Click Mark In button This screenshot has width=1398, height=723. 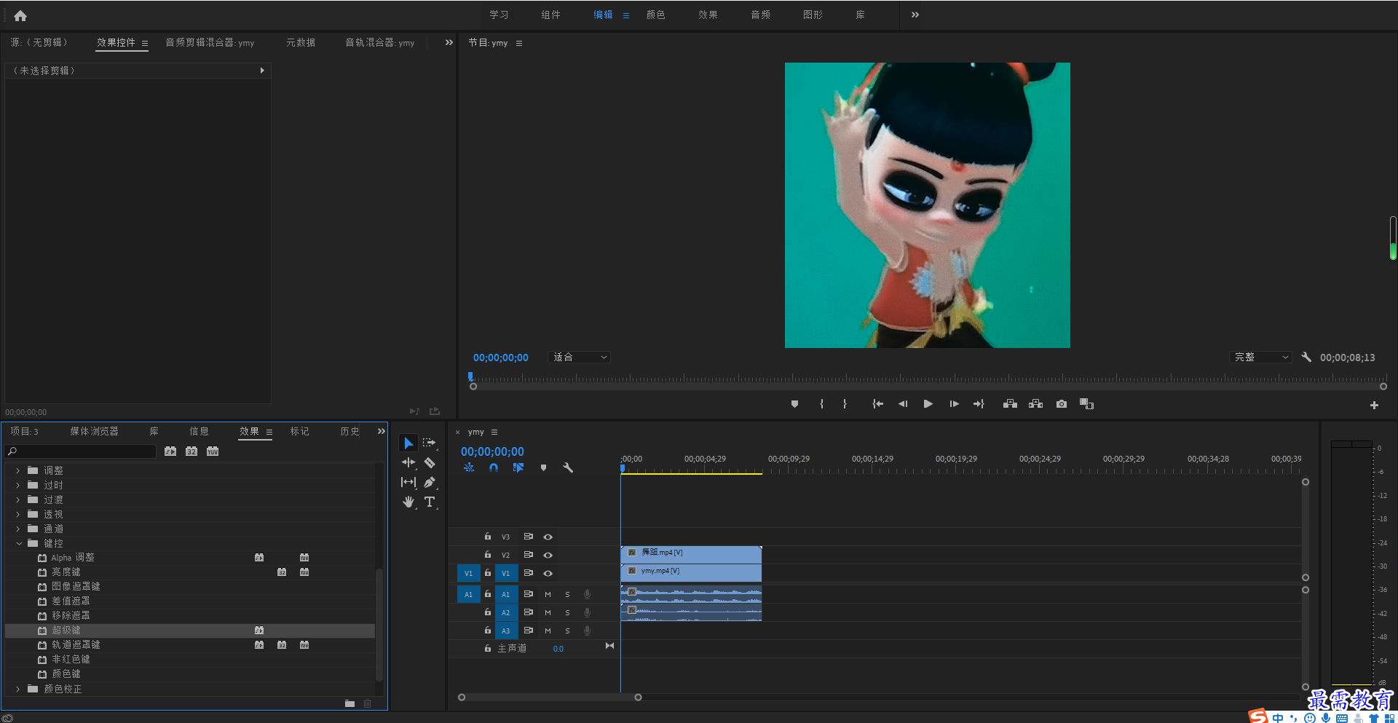tap(821, 404)
